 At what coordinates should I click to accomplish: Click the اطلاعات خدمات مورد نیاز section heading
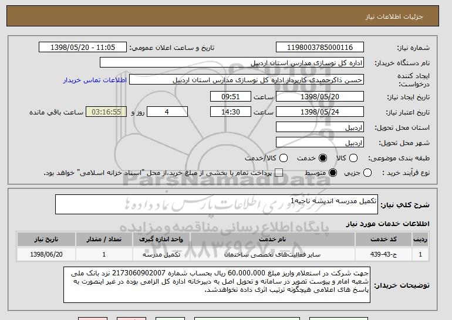click(x=387, y=224)
